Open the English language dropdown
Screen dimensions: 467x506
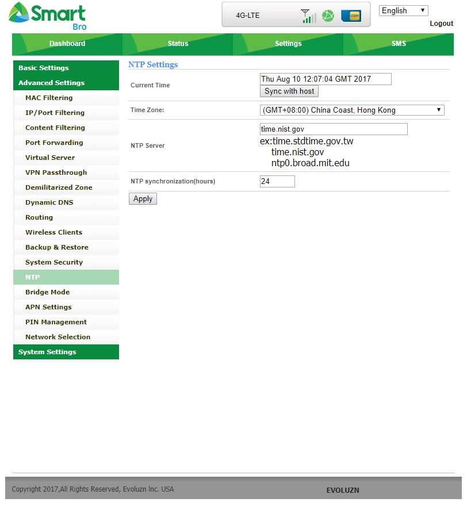click(x=403, y=11)
